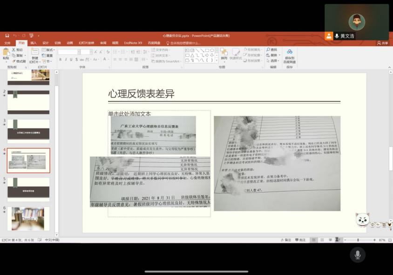Switch to the EndNote X9 tab
393x275 pixels.
[133, 43]
